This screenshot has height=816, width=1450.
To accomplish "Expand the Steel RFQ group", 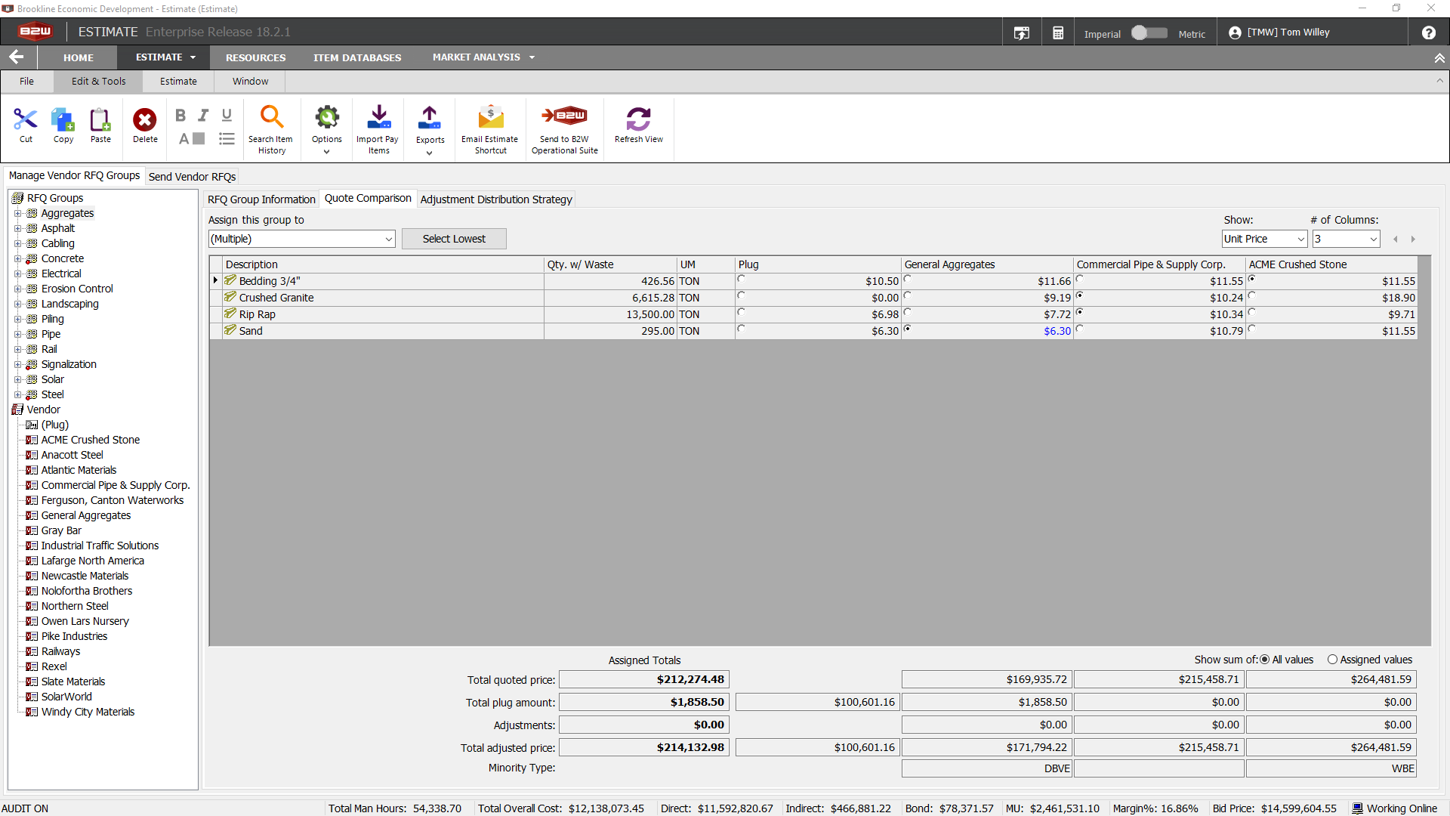I will click(x=18, y=394).
